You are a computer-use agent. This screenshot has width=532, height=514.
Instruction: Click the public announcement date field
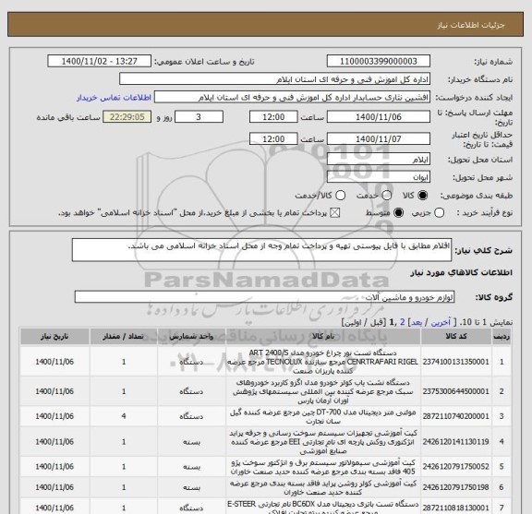pos(100,62)
